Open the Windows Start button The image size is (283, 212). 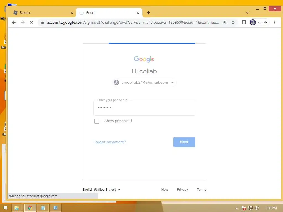5,208
